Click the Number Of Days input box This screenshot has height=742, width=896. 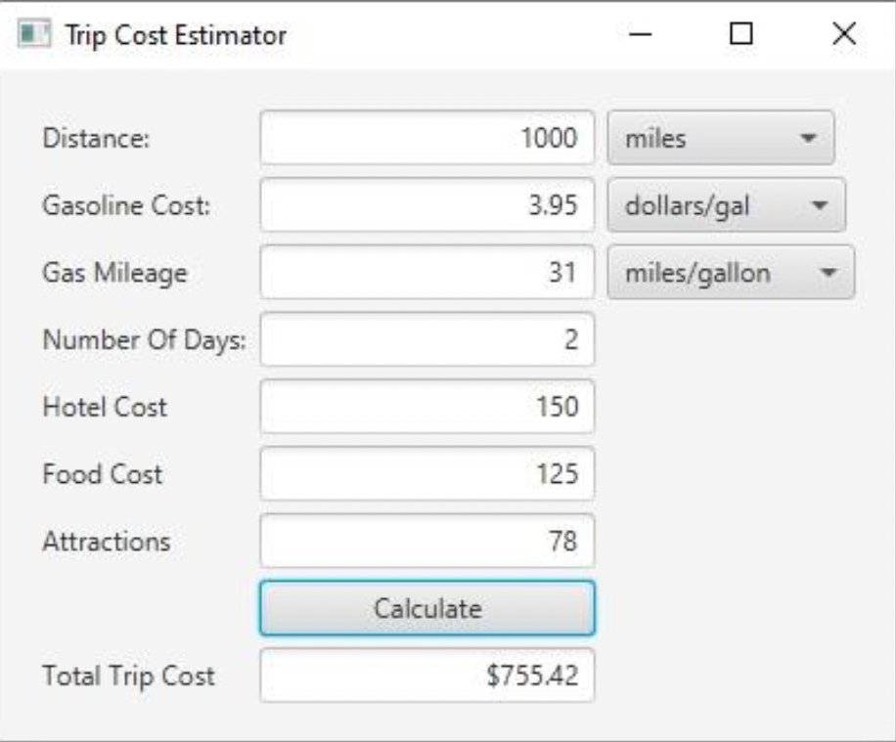426,339
